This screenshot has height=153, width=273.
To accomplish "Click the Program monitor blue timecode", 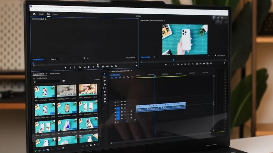I will [146, 57].
